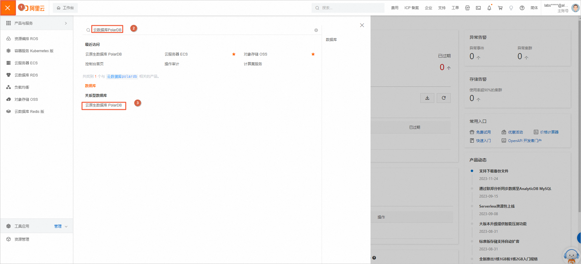Open the customer service robot chat
This screenshot has width=581, height=264.
pyautogui.click(x=572, y=256)
